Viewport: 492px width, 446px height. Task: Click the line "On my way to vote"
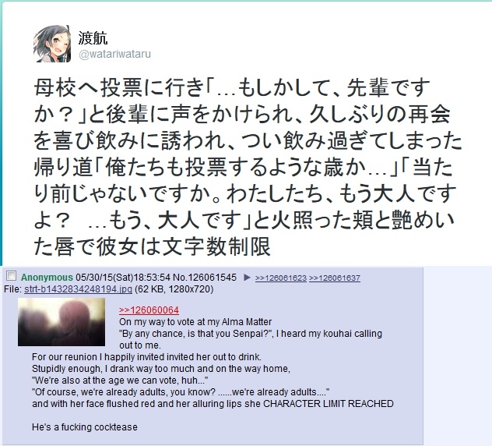point(195,322)
